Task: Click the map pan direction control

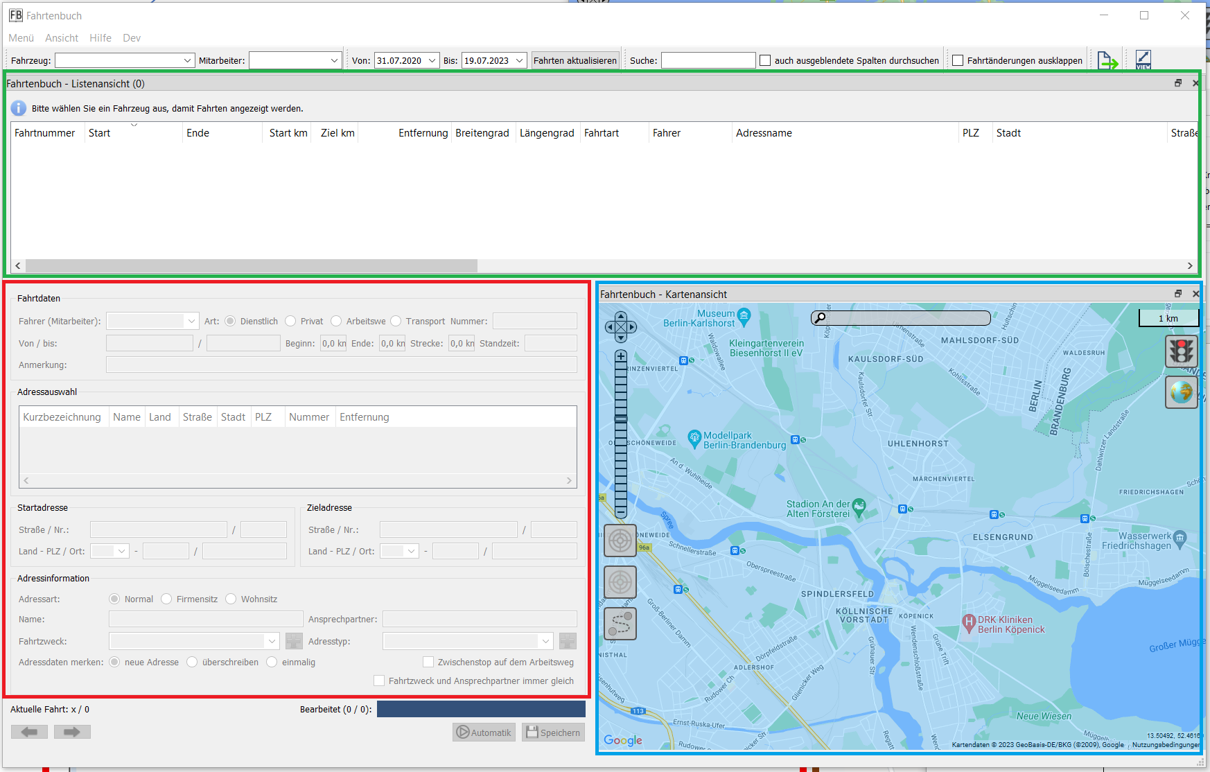Action: [620, 327]
